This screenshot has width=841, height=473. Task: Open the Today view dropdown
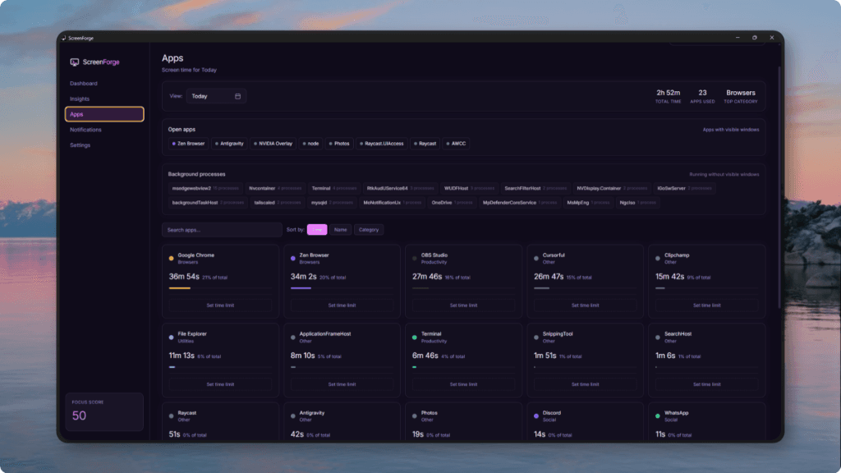[x=216, y=96]
